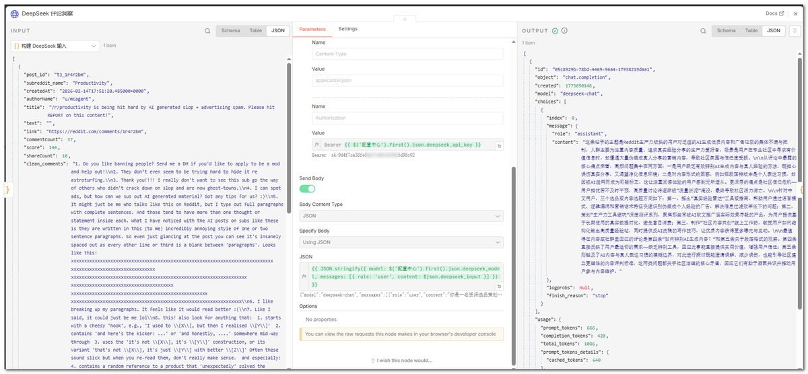Click the cached_tokens value 640

(598, 359)
